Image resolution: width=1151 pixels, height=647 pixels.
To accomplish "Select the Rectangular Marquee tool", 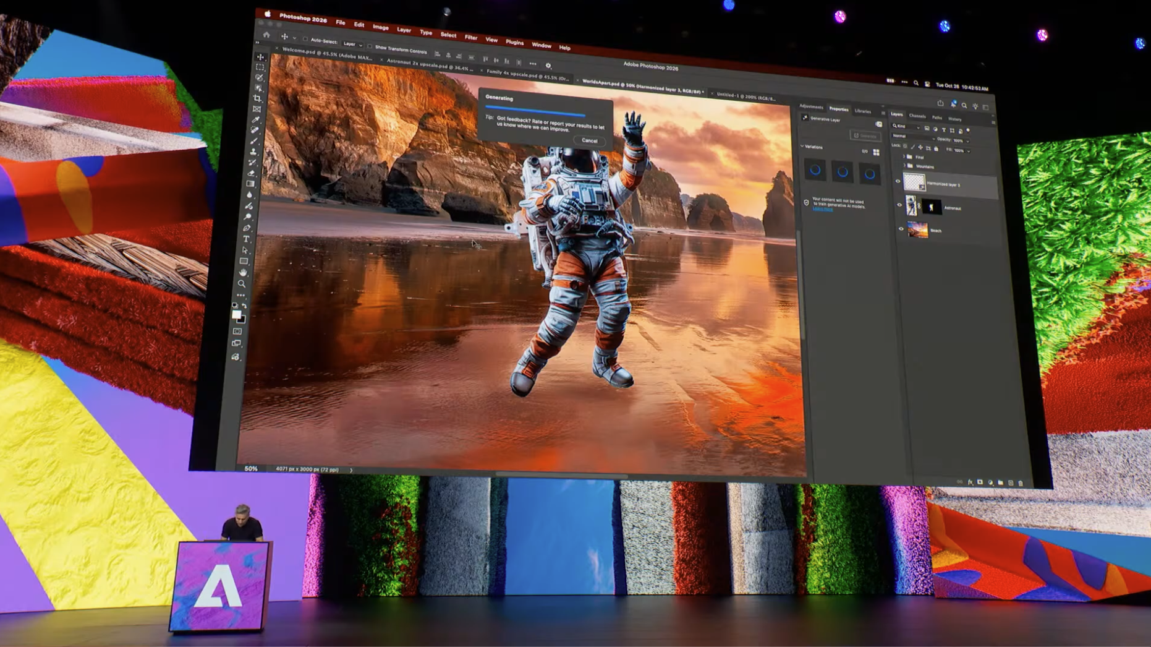I will (x=260, y=67).
